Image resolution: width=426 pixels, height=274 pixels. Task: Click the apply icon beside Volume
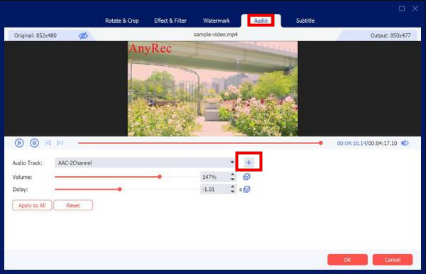tap(246, 177)
